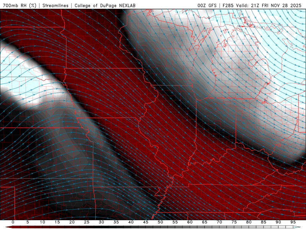Click the "Valid: 21Z FRI NOV 28 2025" text
The image size is (306, 229).
(269, 5)
